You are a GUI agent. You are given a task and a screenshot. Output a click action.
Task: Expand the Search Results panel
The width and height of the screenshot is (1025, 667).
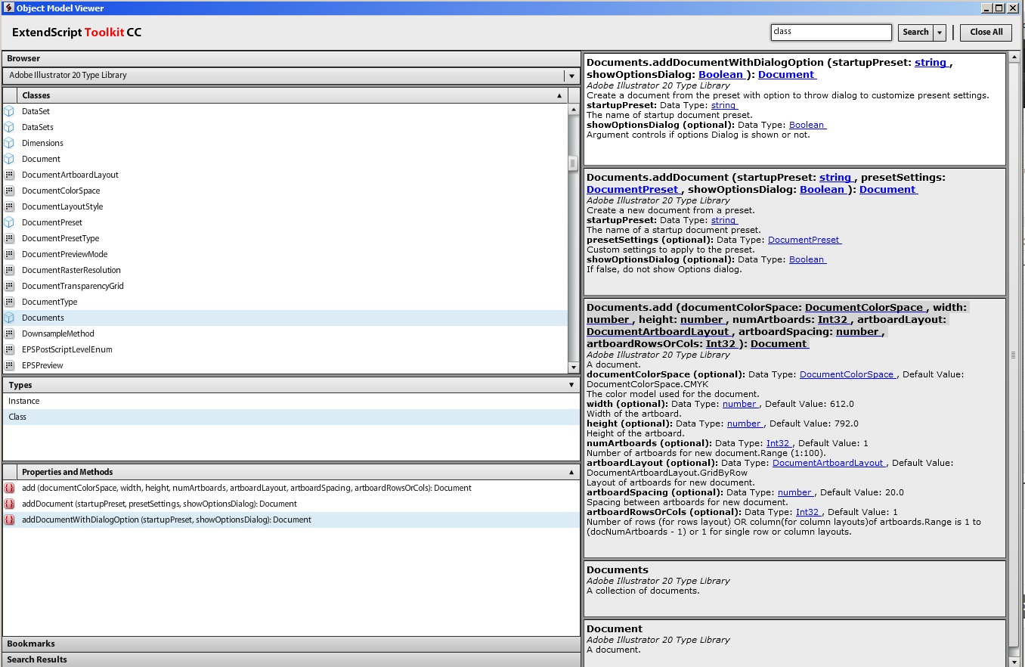(291, 659)
